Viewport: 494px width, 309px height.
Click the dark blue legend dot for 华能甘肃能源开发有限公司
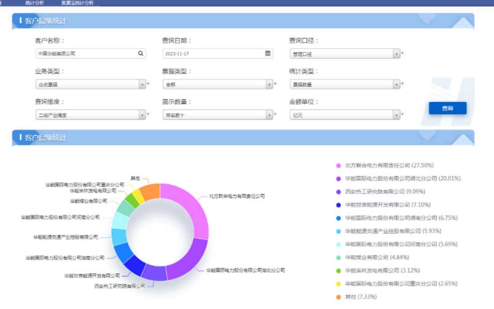(x=339, y=205)
